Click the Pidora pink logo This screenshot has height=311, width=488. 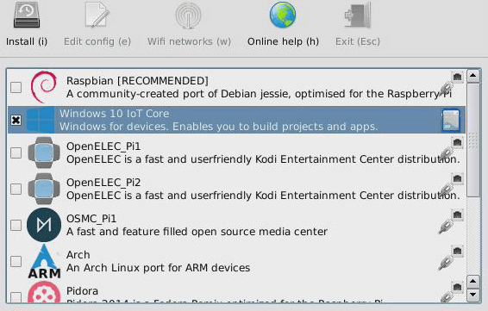click(x=44, y=292)
